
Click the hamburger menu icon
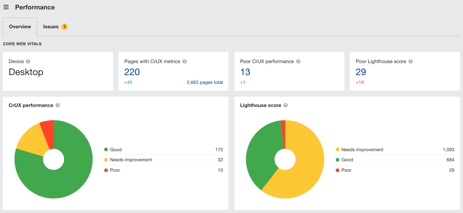[6, 7]
